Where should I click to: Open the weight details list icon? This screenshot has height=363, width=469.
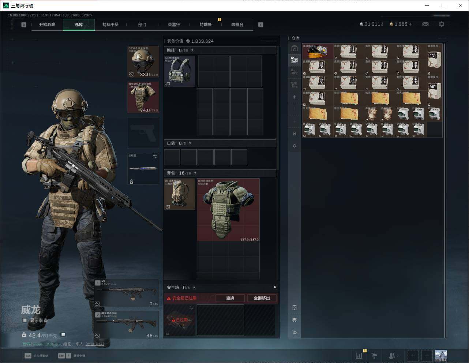tap(63, 334)
